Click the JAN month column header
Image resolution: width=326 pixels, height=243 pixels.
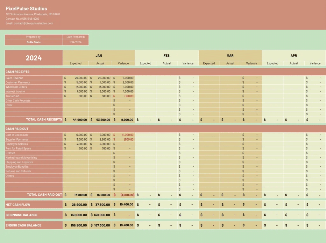click(x=99, y=55)
